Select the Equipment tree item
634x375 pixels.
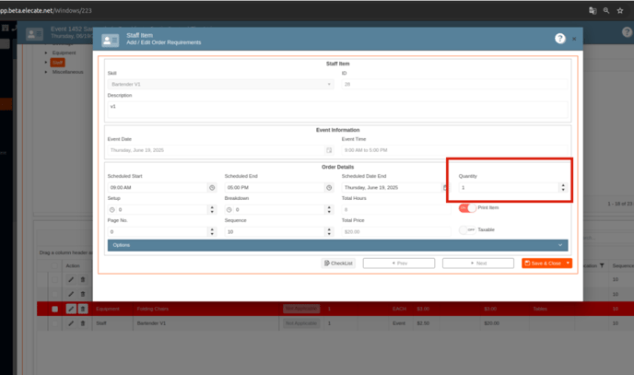(x=65, y=53)
